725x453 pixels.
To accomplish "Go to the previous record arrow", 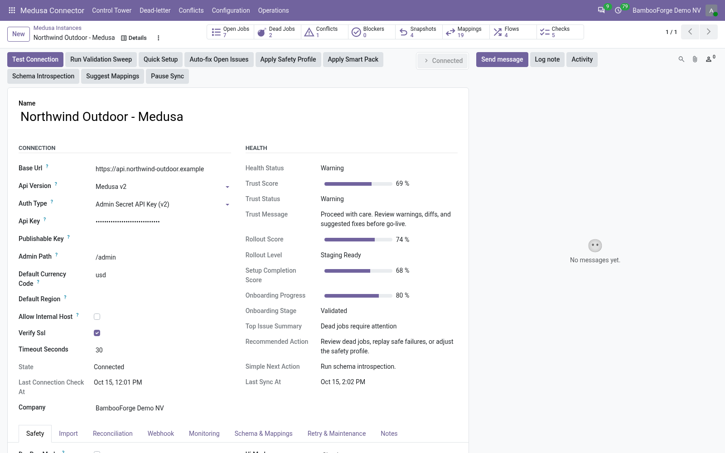I will coord(690,32).
